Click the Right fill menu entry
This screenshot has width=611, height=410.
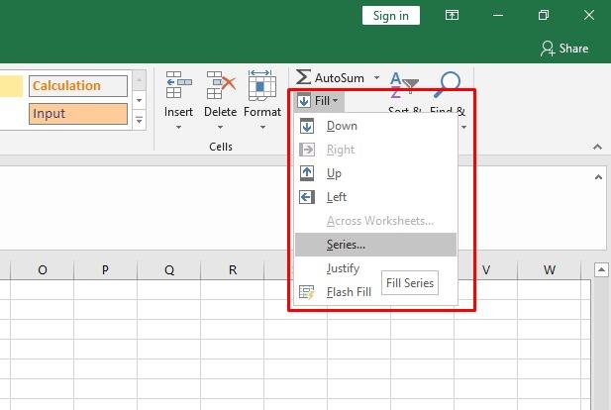click(x=375, y=150)
